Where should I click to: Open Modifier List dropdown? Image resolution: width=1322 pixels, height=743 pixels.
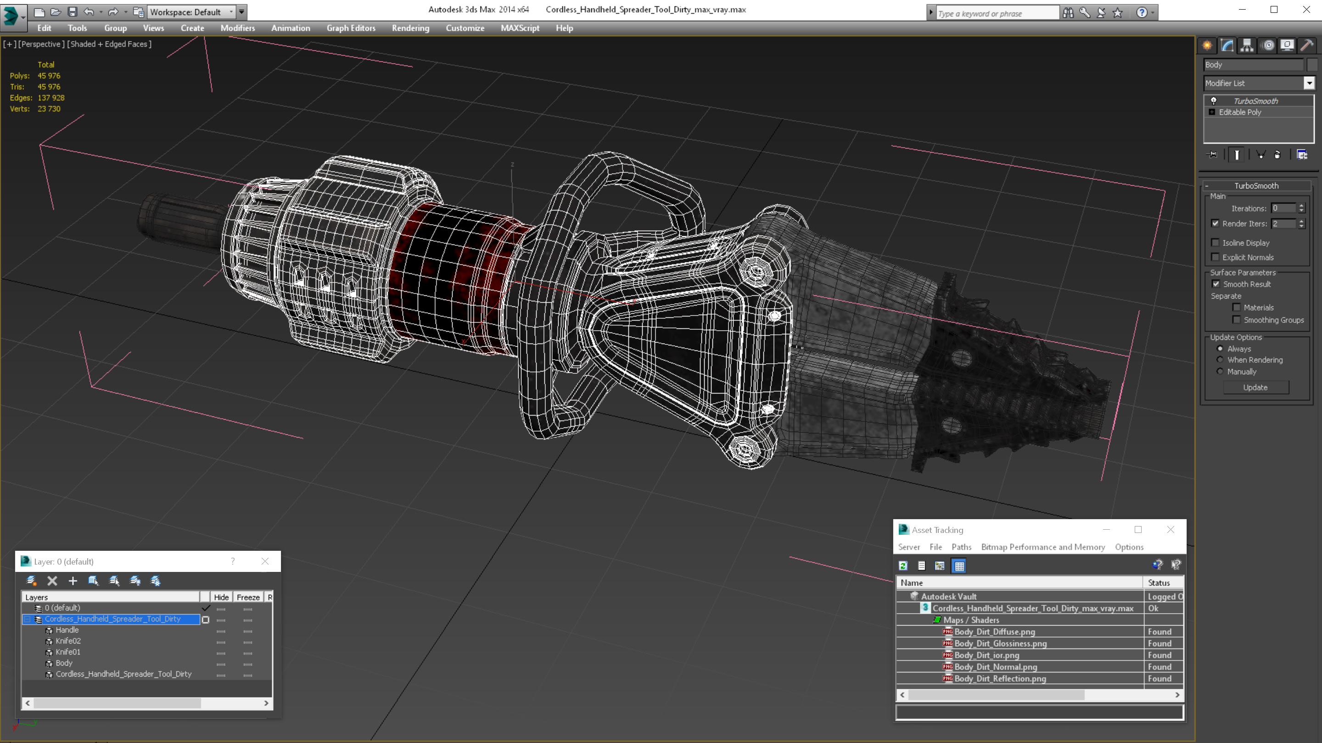pos(1309,83)
